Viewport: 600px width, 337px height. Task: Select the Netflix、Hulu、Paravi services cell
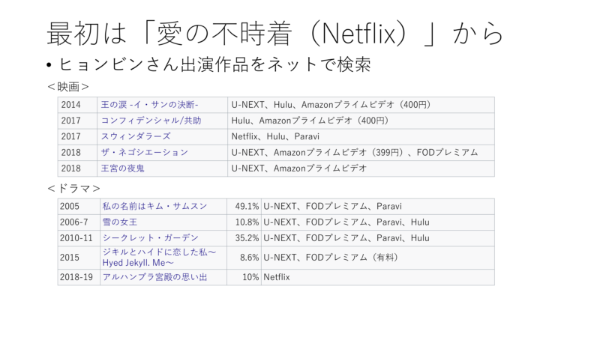(x=265, y=136)
